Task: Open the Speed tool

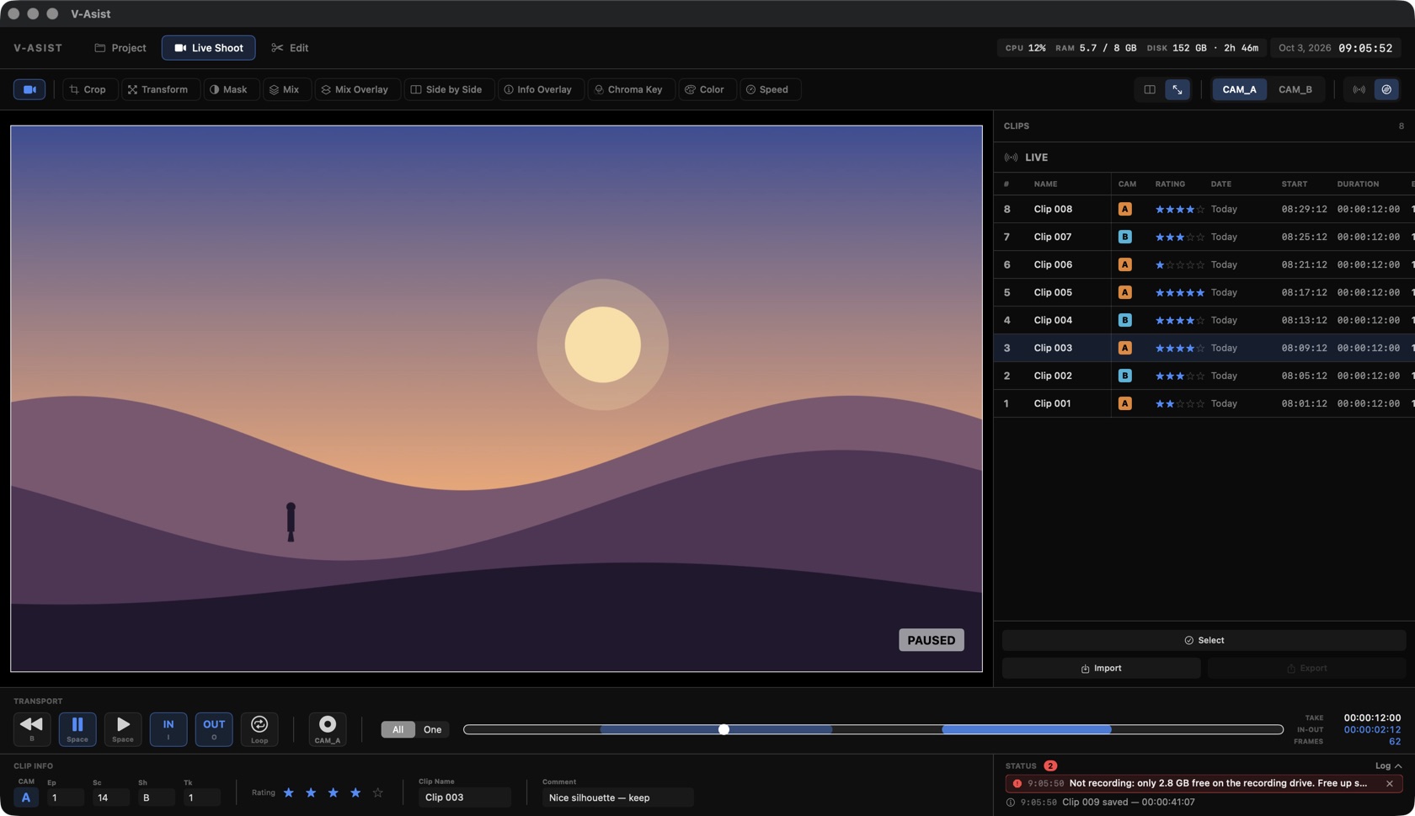Action: click(x=769, y=89)
